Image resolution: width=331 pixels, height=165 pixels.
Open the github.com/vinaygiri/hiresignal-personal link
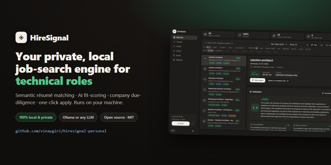[x=61, y=131]
